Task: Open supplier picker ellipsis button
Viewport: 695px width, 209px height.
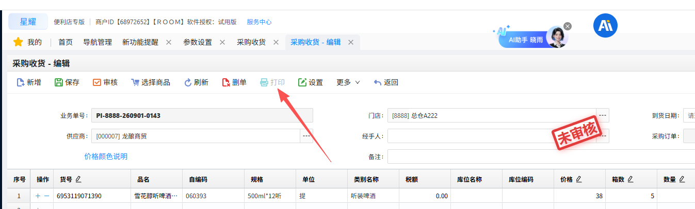Action: point(306,136)
